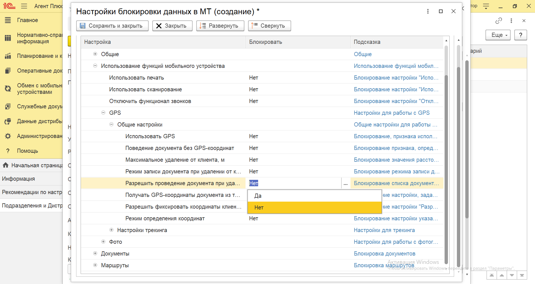Click Нет value for Использовать сканирование
Viewport: 535px width, 284px height.
point(254,89)
